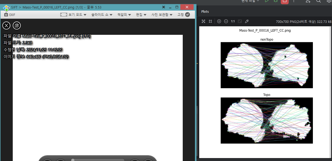Close the Honeyview window
Viewport: 332px width, 161px height.
pos(187,7)
